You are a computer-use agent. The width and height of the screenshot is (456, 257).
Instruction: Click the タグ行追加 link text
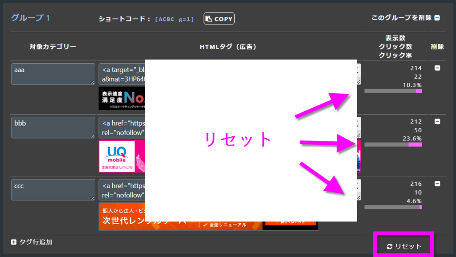[x=36, y=242]
